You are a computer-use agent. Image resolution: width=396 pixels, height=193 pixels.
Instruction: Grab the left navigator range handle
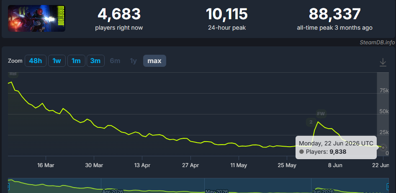(8, 186)
